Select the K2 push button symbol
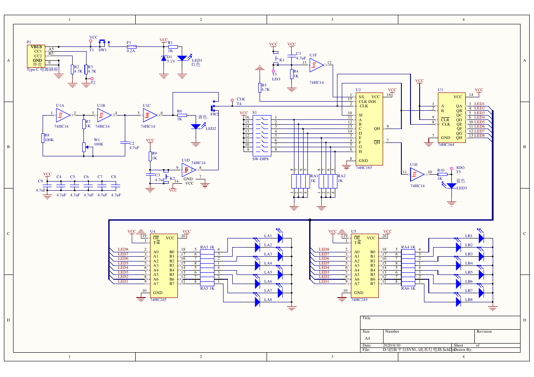 click(x=166, y=176)
